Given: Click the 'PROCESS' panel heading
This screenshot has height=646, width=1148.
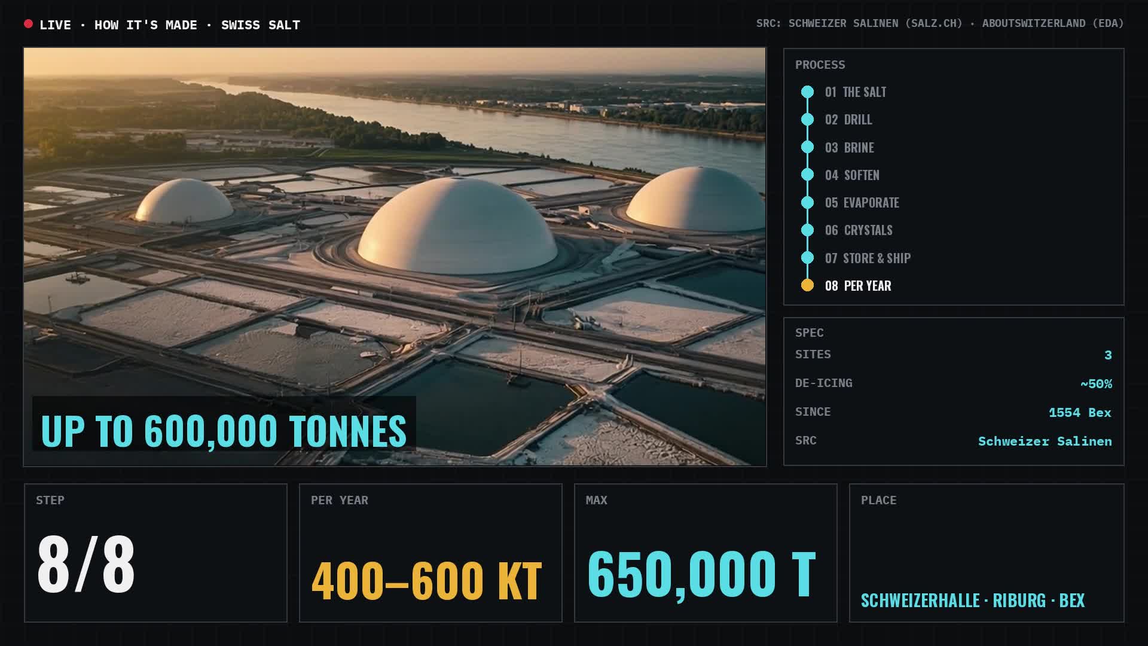Looking at the screenshot, I should (820, 65).
